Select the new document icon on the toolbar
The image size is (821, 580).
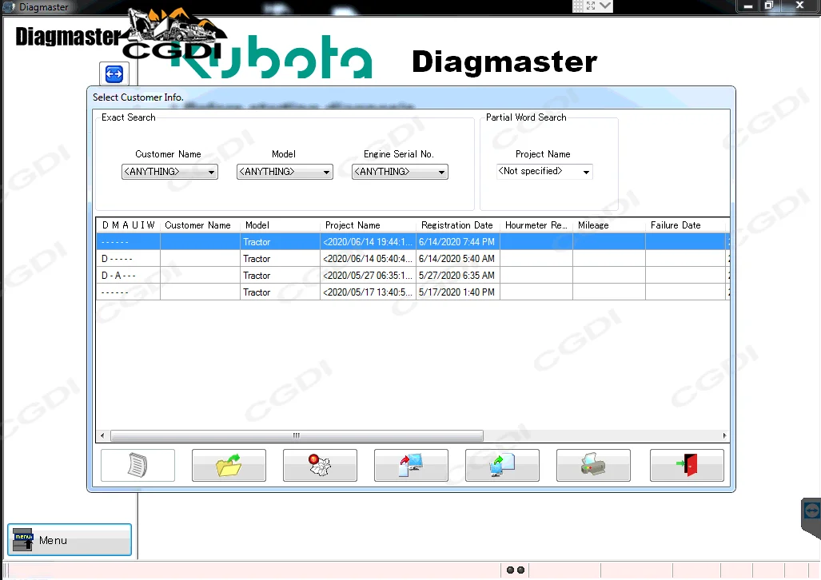pyautogui.click(x=137, y=465)
